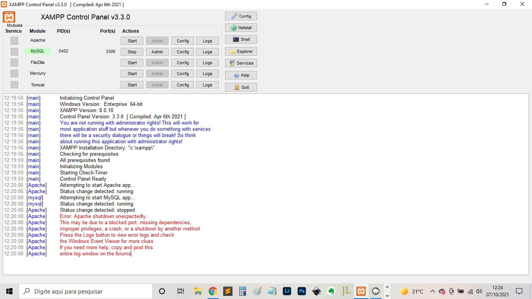Start the Mercury module
The width and height of the screenshot is (532, 299).
coord(132,74)
